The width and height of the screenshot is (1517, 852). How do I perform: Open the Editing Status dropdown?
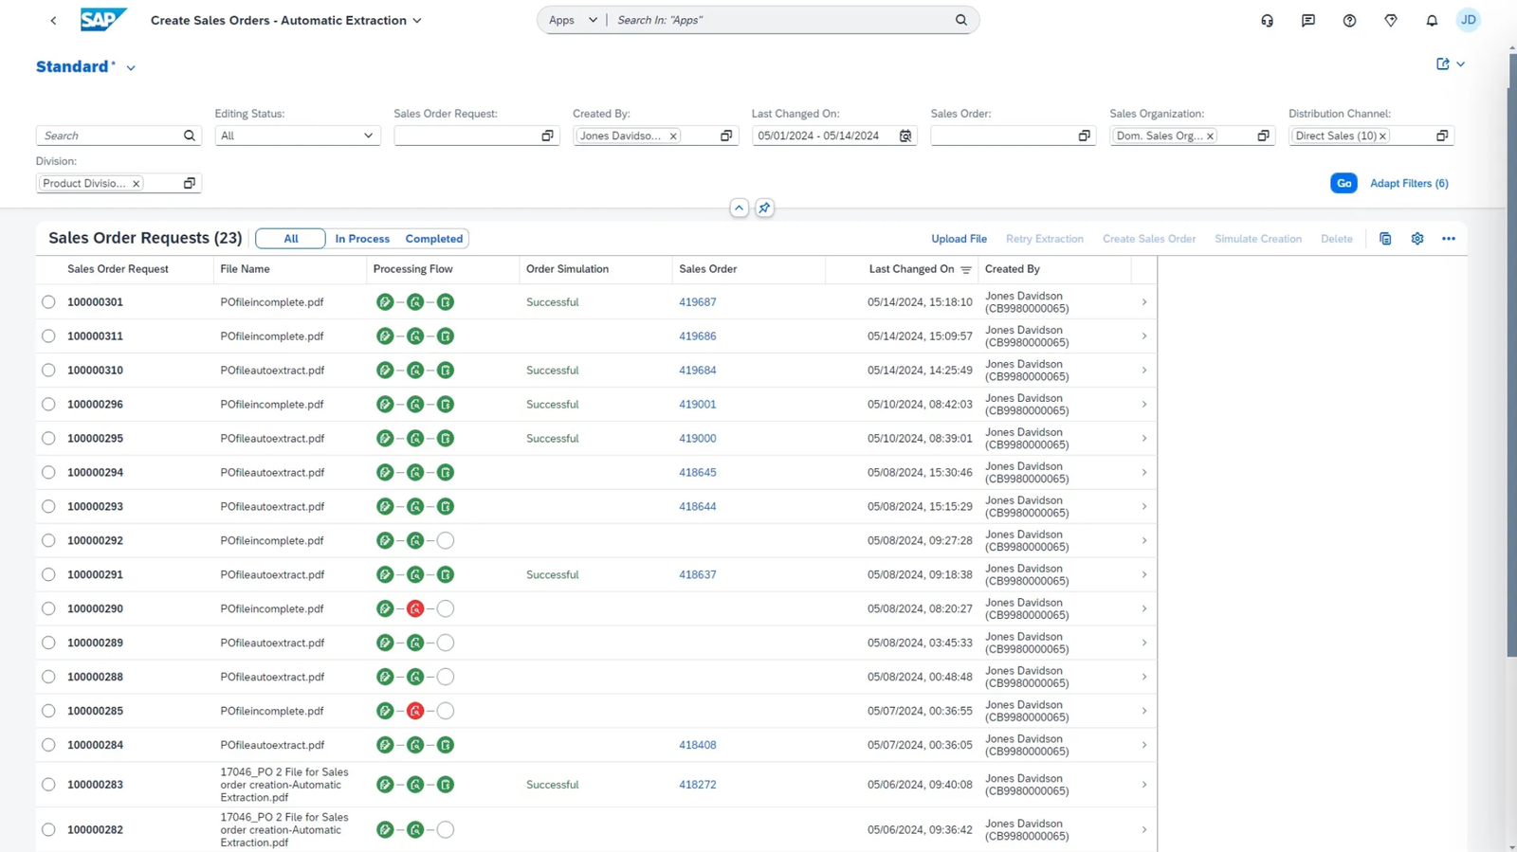297,136
